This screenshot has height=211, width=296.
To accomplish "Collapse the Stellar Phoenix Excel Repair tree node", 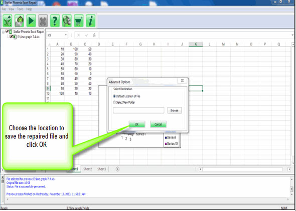I will [3, 32].
